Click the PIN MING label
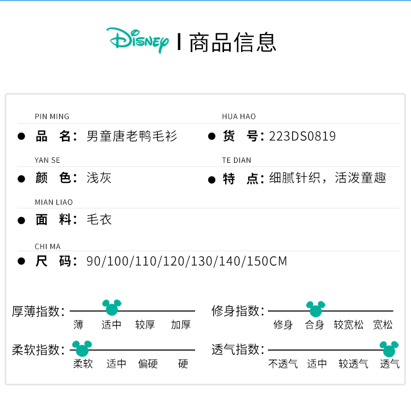 [52, 116]
